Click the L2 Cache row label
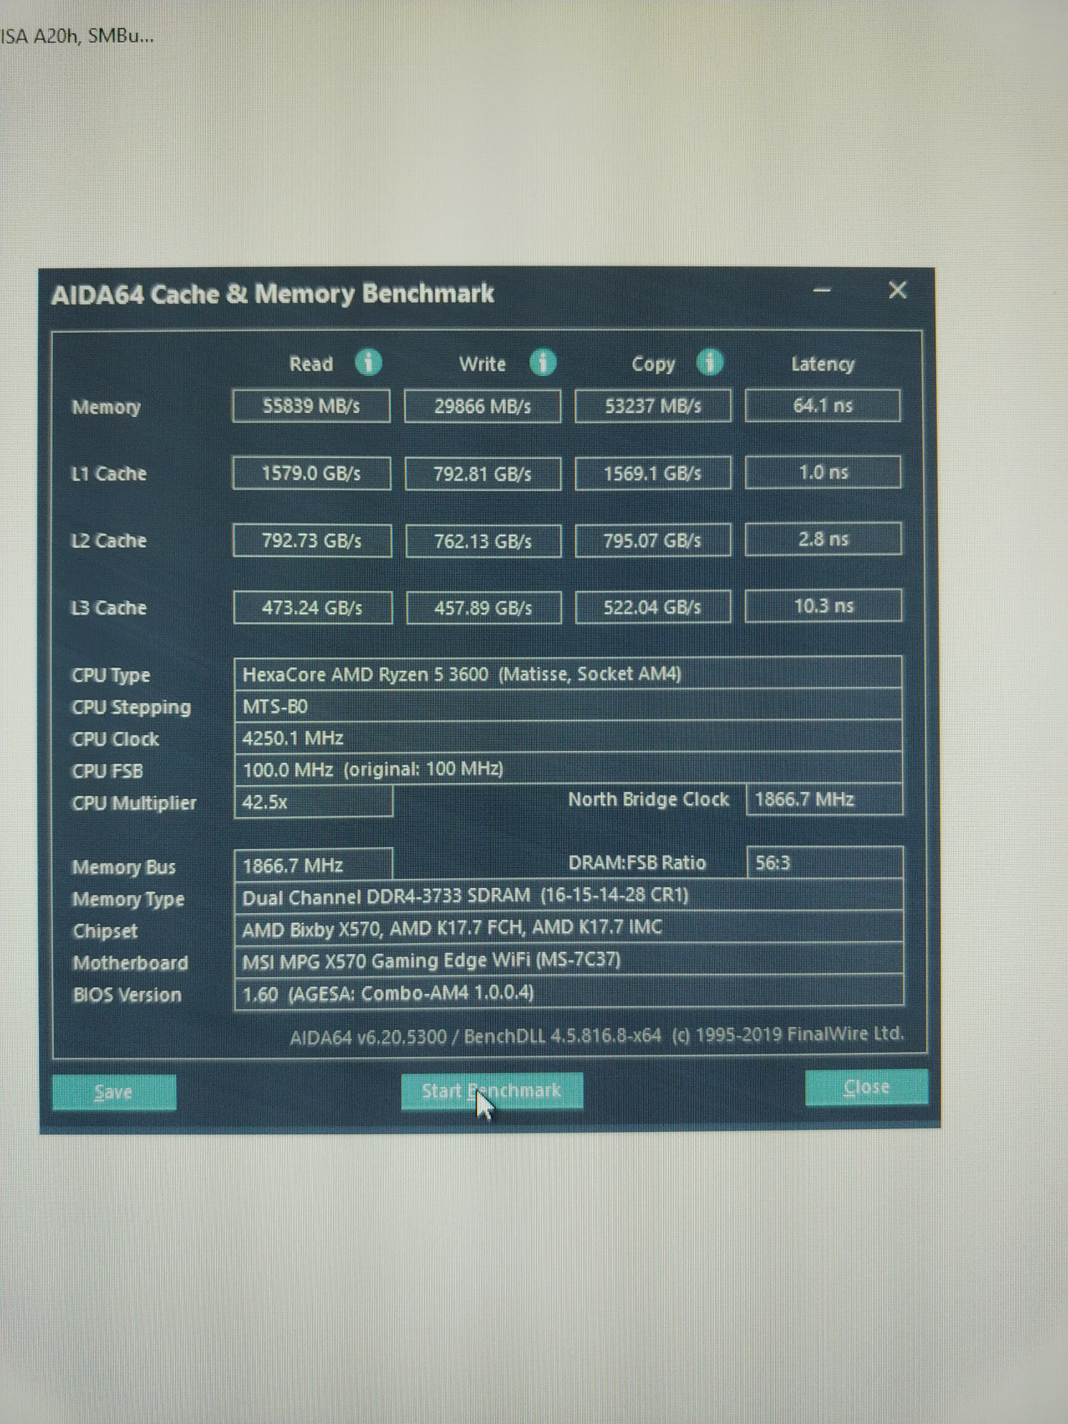 coord(109,541)
